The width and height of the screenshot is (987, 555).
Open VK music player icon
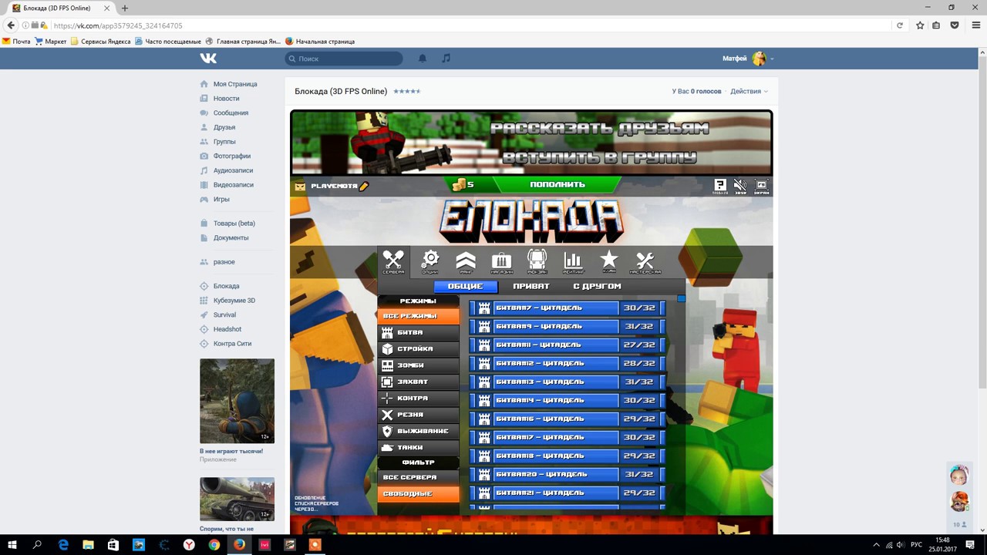tap(446, 59)
